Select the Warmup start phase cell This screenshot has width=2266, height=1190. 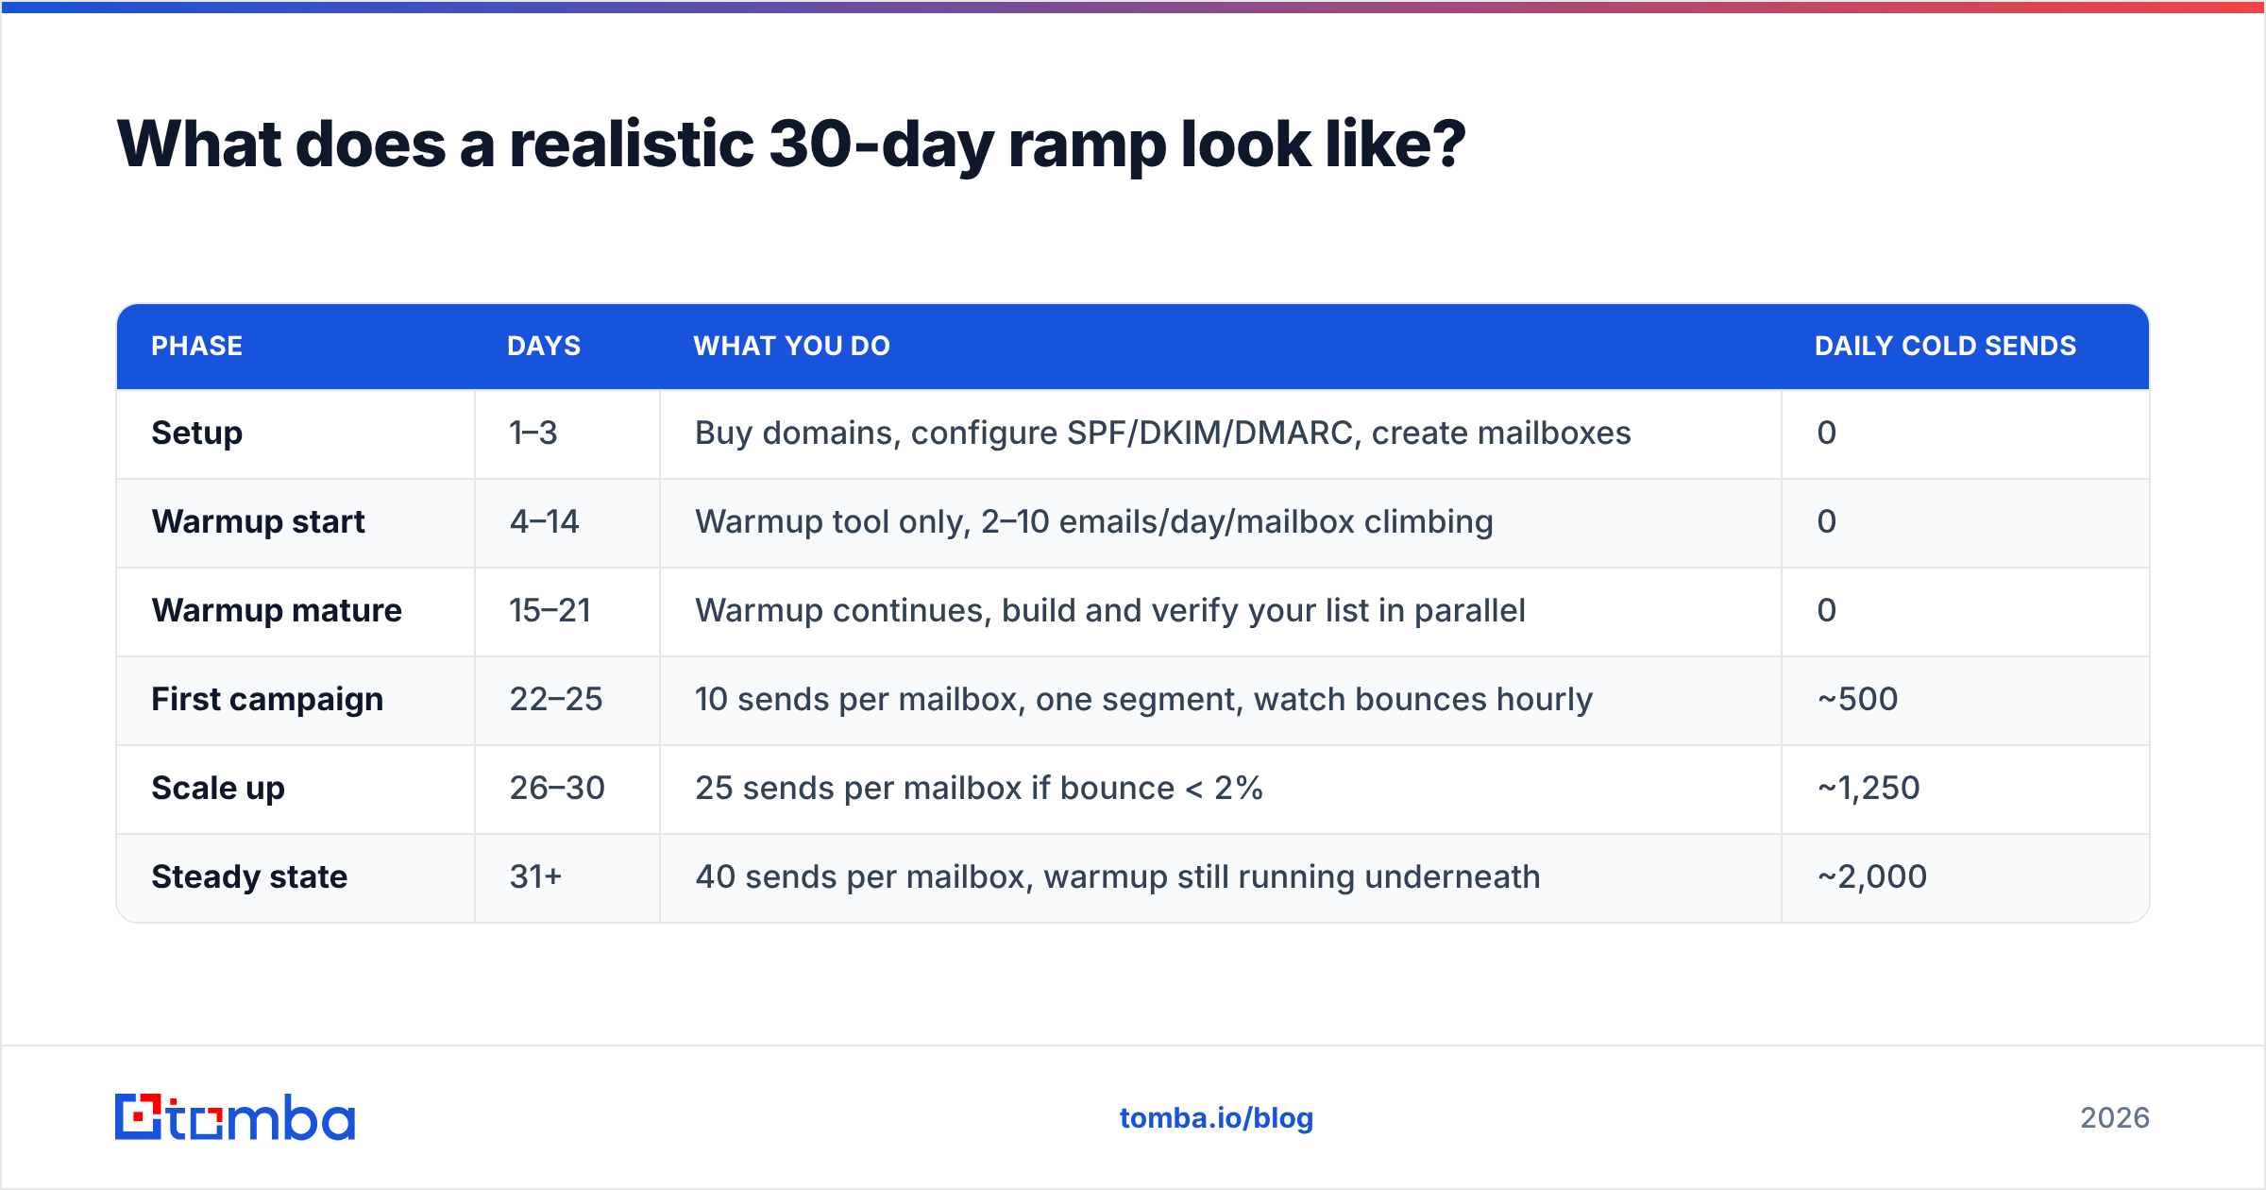[296, 522]
